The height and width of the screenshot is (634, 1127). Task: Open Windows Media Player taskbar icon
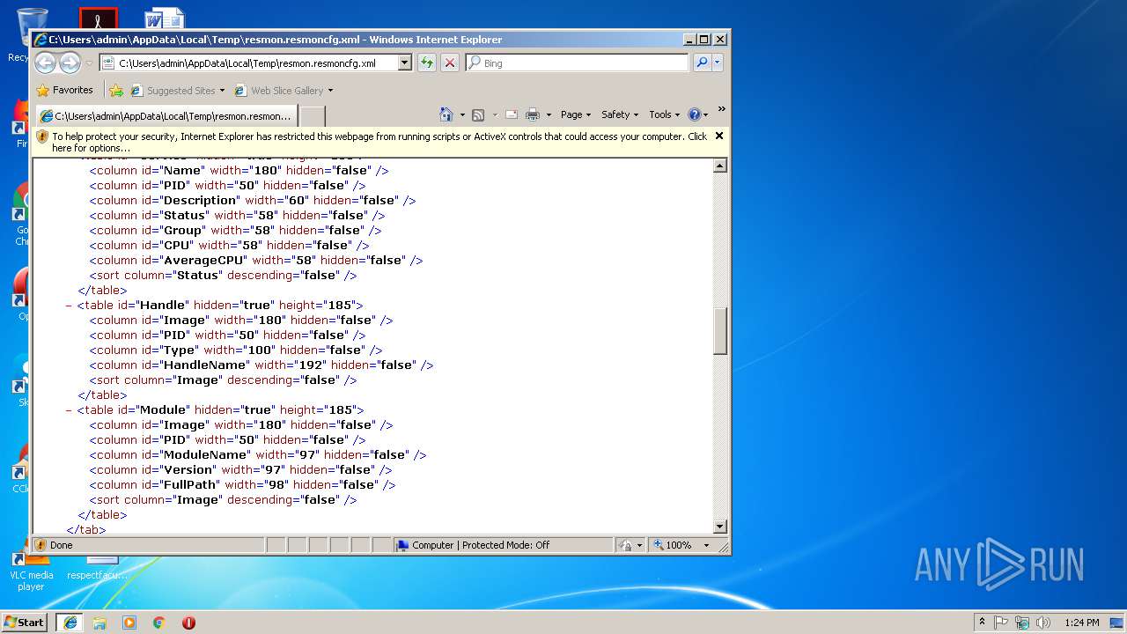click(129, 623)
